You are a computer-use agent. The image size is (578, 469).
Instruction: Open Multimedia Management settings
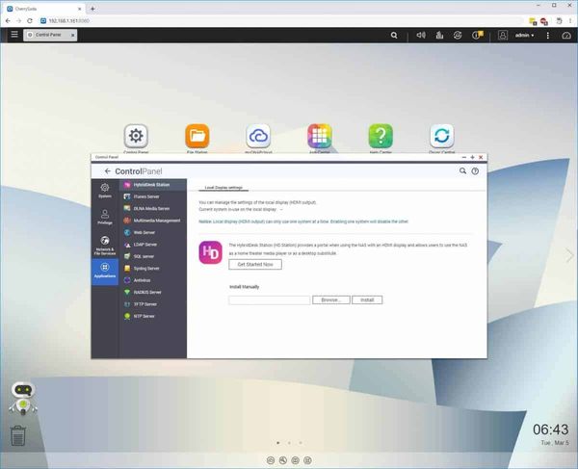pyautogui.click(x=153, y=221)
